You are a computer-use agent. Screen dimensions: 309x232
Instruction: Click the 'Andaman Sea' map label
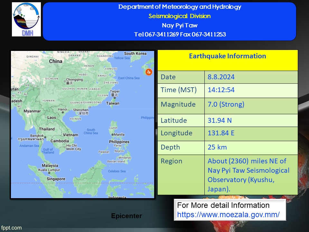(29, 146)
